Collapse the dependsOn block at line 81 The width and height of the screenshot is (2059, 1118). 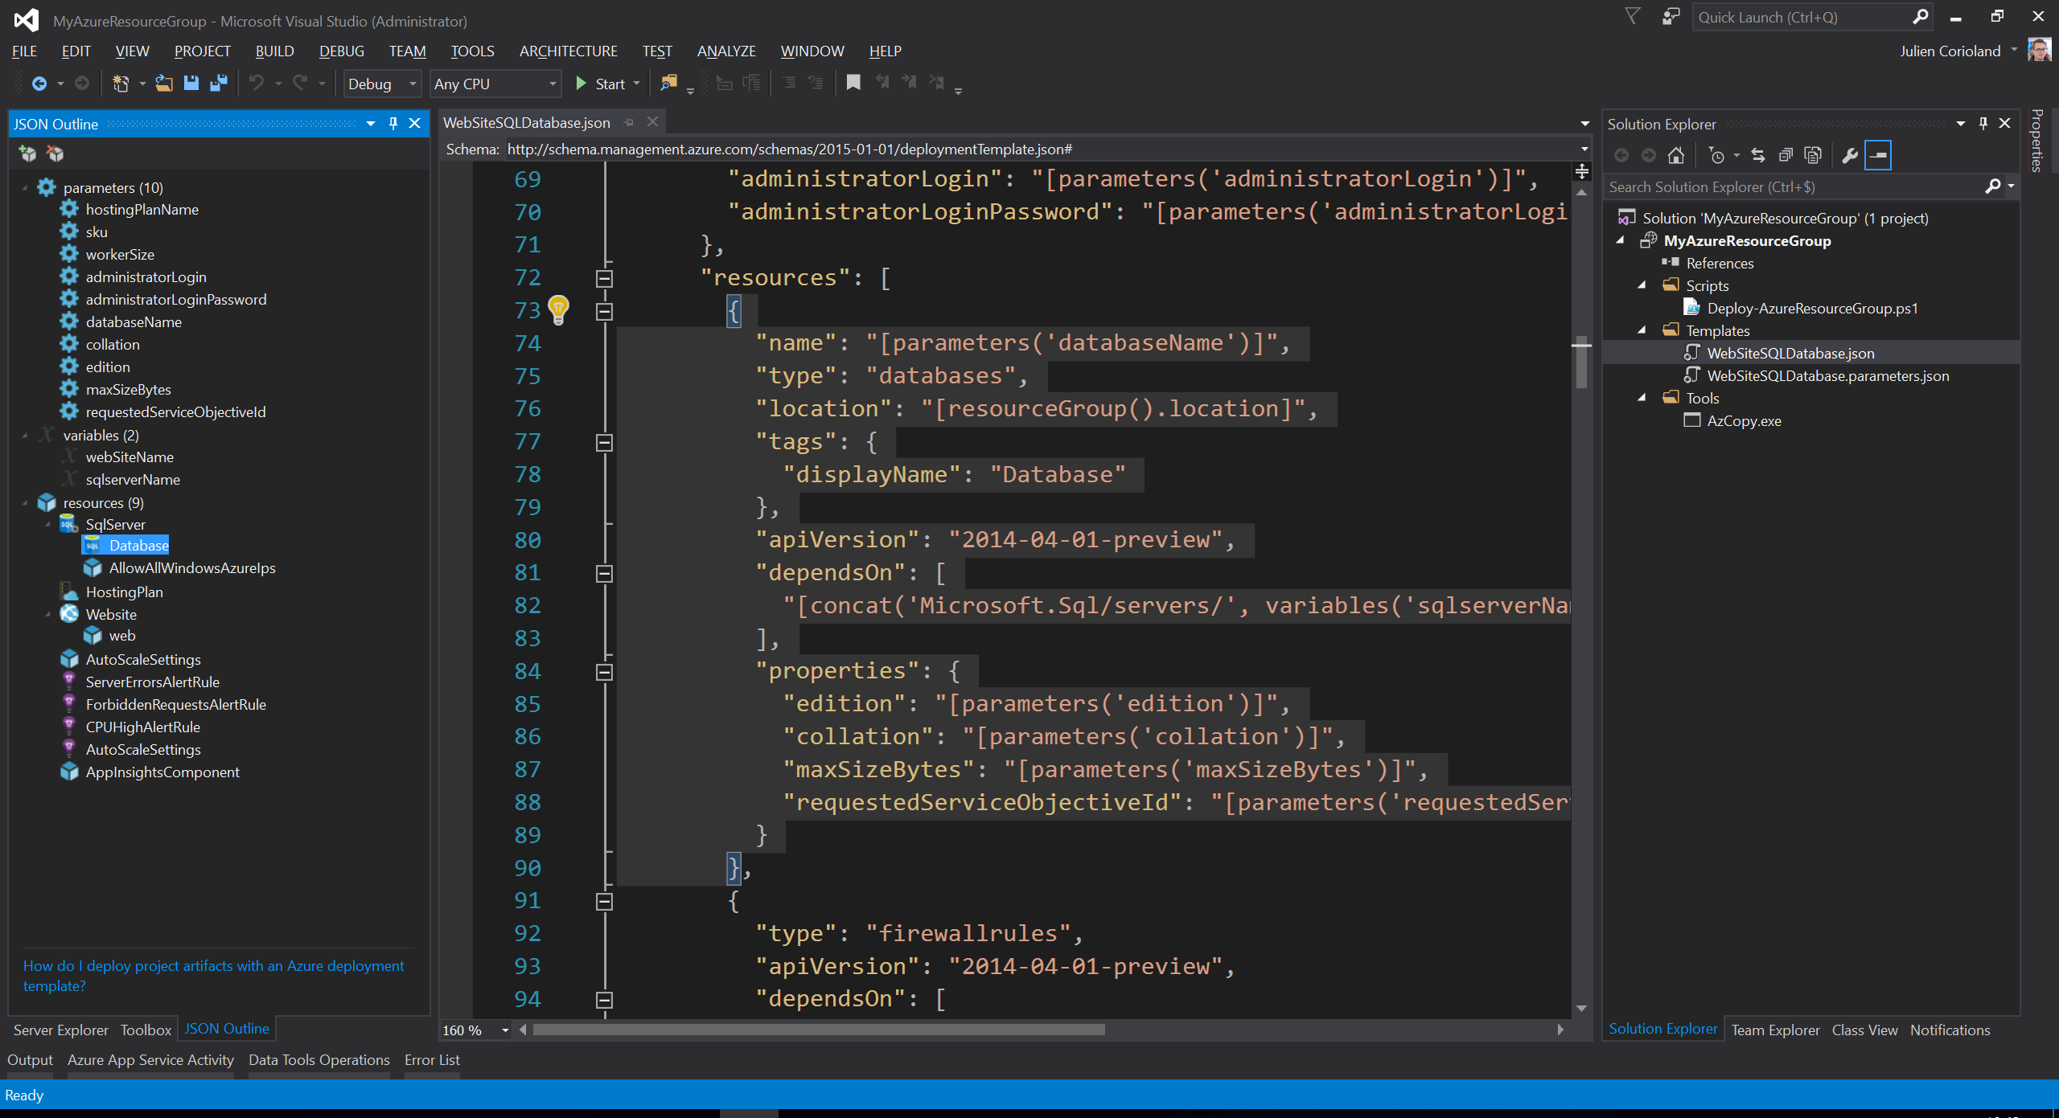tap(605, 574)
